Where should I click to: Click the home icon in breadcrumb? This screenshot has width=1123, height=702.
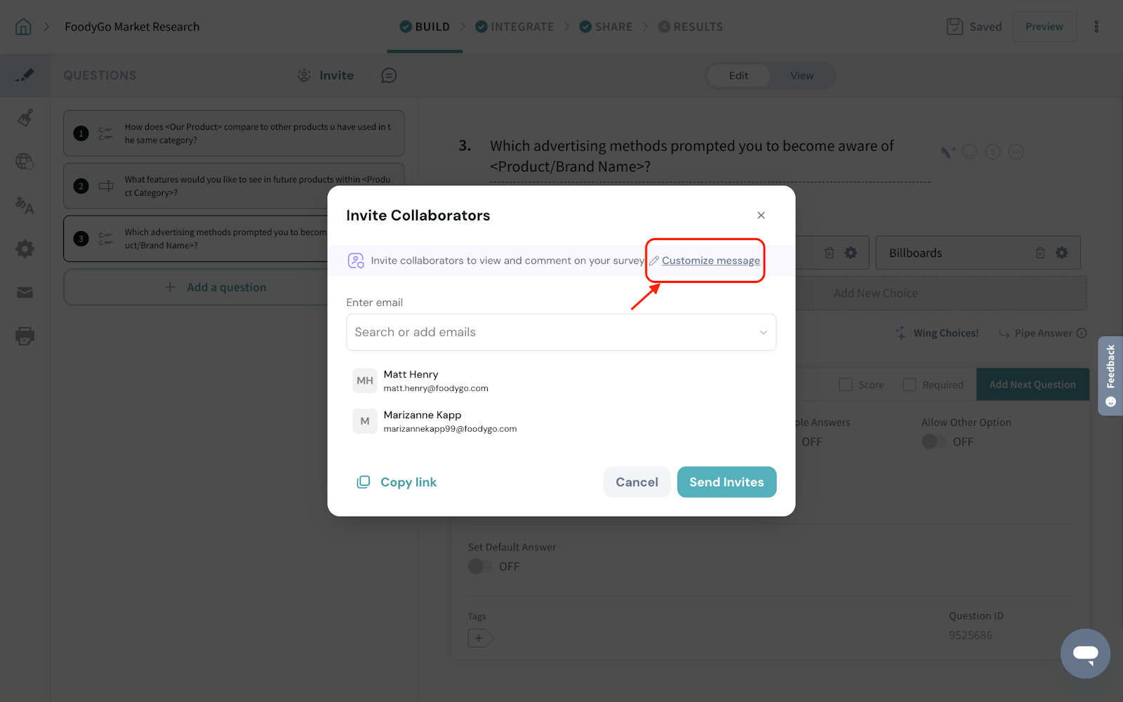pos(23,27)
